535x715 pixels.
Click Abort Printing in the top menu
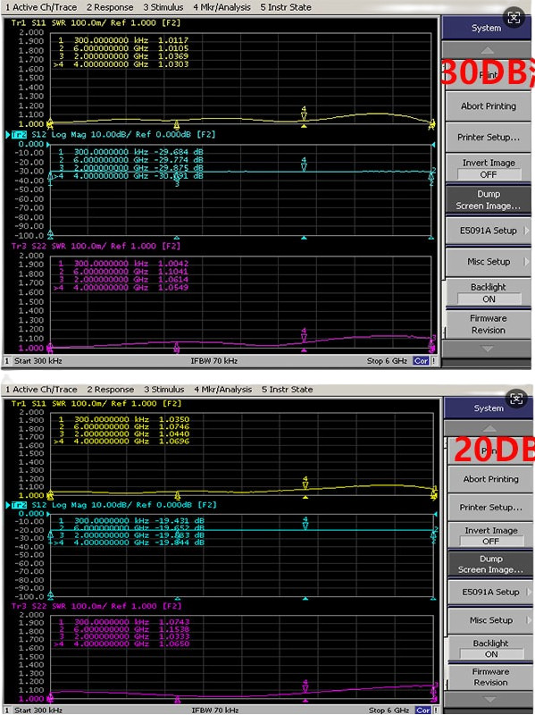(x=488, y=106)
